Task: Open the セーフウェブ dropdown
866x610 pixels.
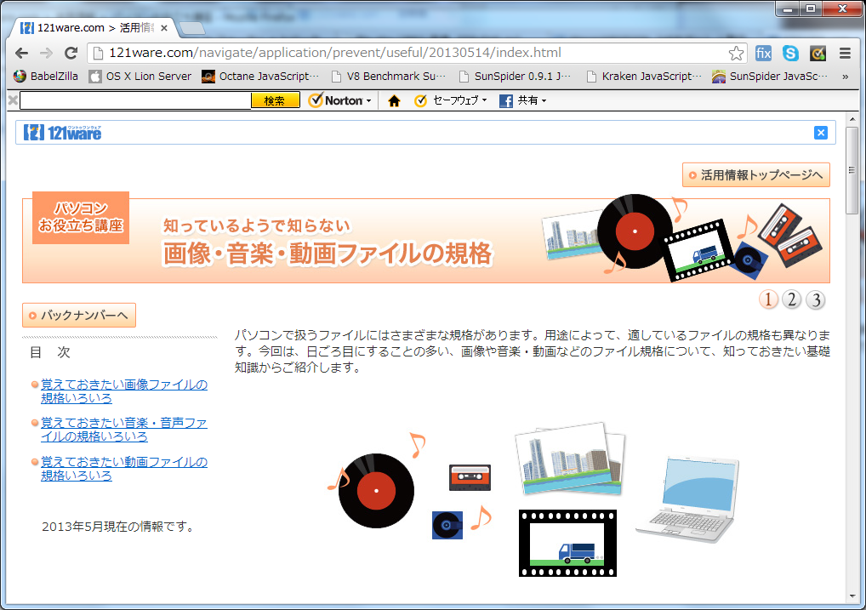Action: click(x=451, y=100)
